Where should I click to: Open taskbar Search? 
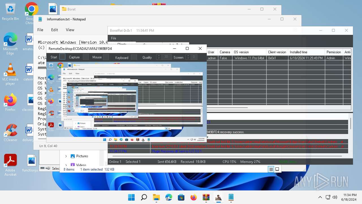tap(144, 197)
